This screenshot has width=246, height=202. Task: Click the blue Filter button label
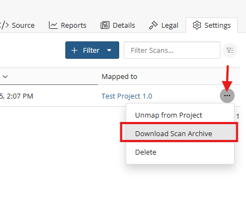click(x=91, y=50)
